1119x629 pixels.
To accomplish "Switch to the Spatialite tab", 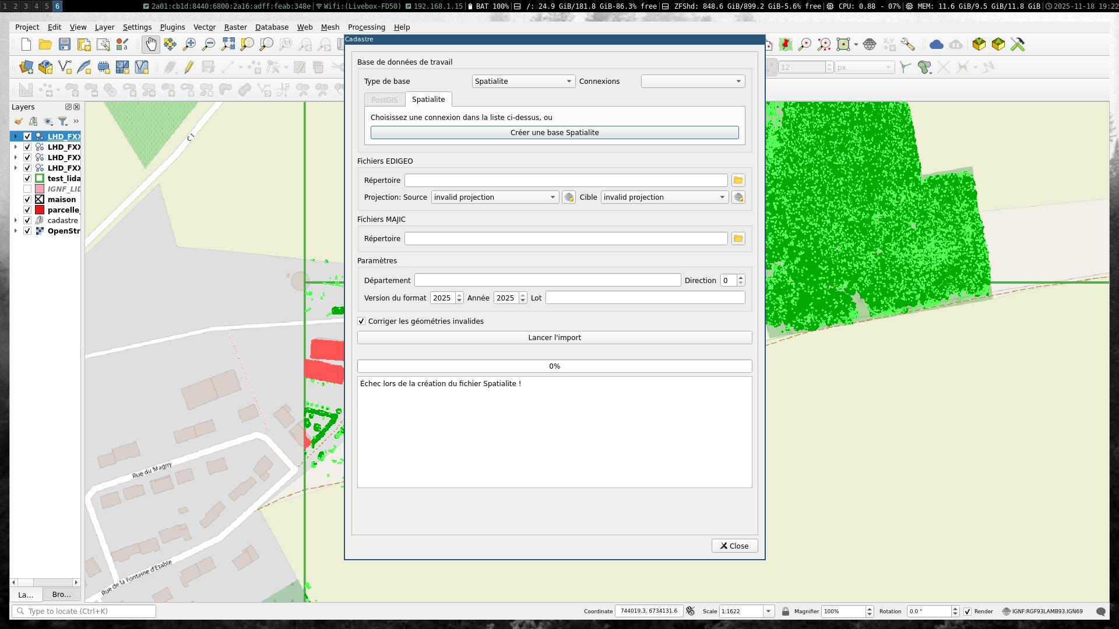I will point(428,100).
